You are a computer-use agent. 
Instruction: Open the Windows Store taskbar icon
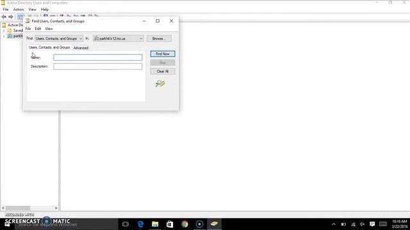pos(170,224)
